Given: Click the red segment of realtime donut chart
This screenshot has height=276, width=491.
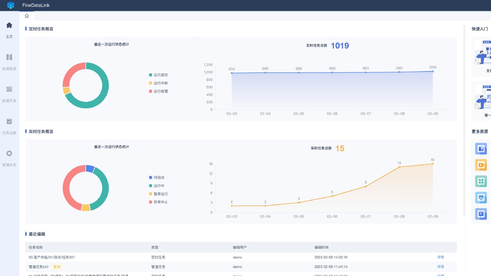Looking at the screenshot, I should tap(67, 188).
